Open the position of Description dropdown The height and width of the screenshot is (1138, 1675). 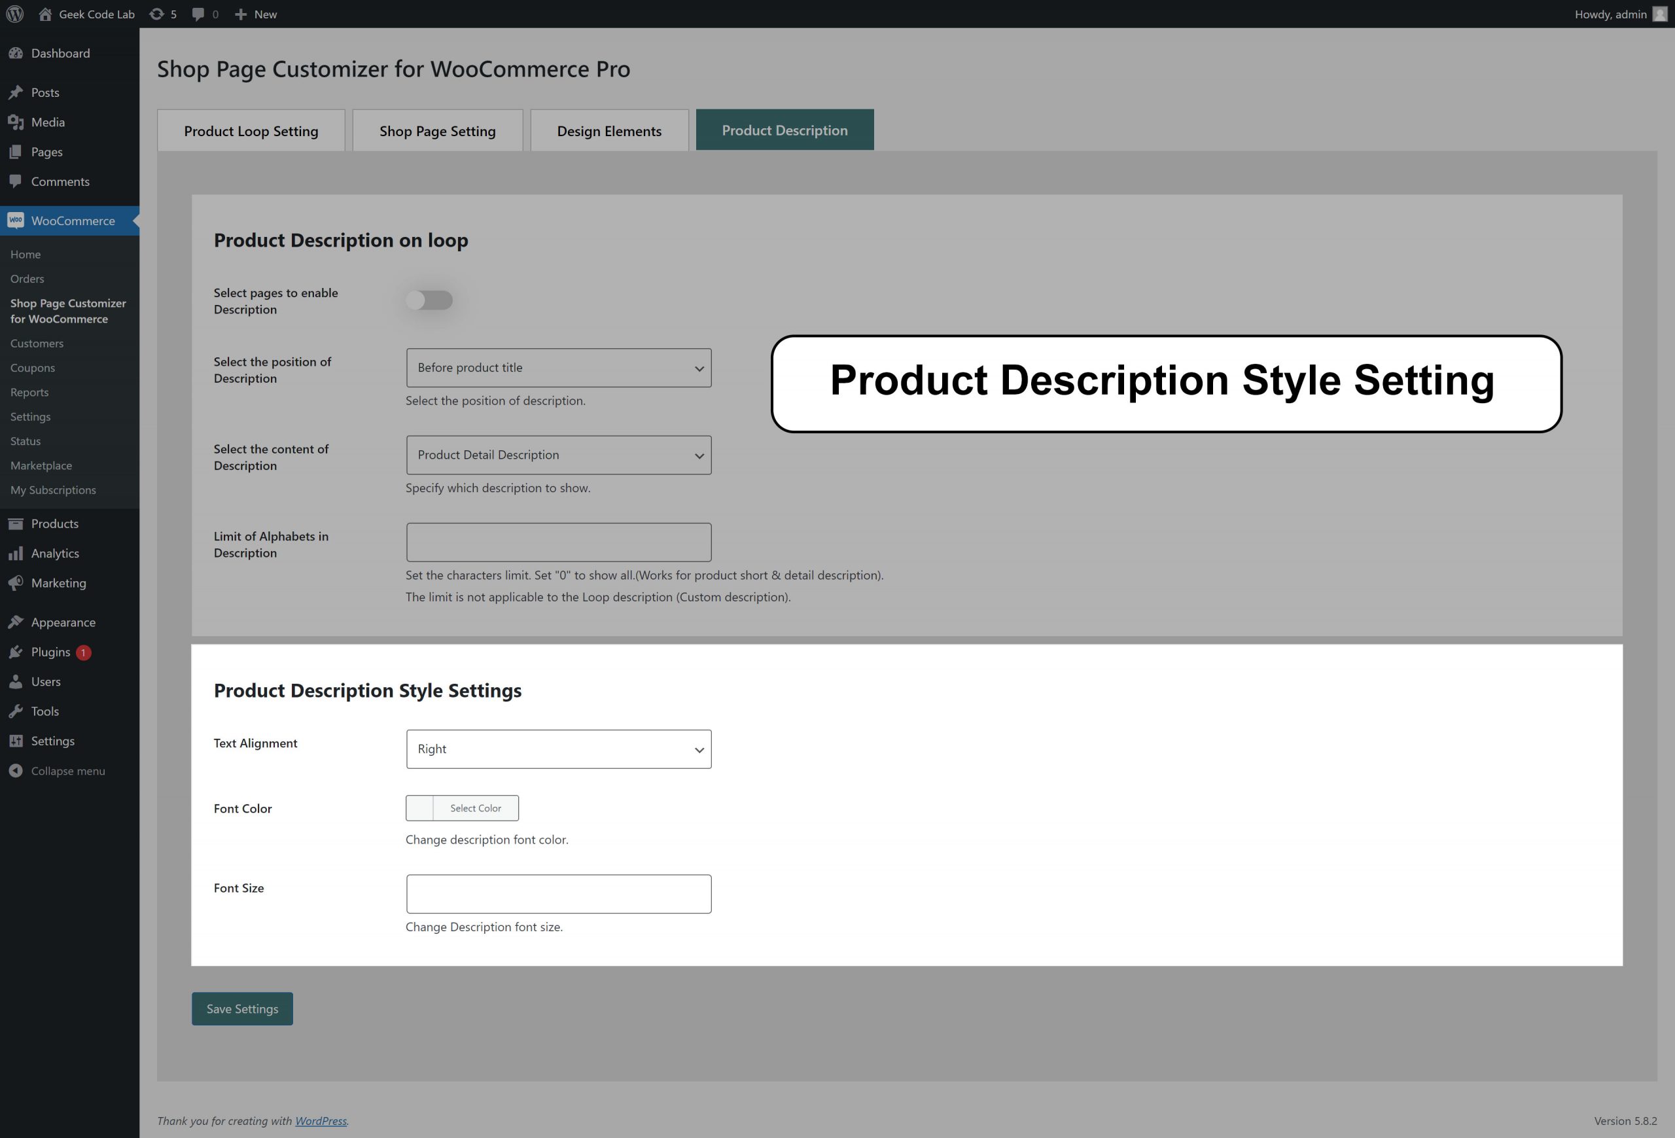click(x=559, y=368)
